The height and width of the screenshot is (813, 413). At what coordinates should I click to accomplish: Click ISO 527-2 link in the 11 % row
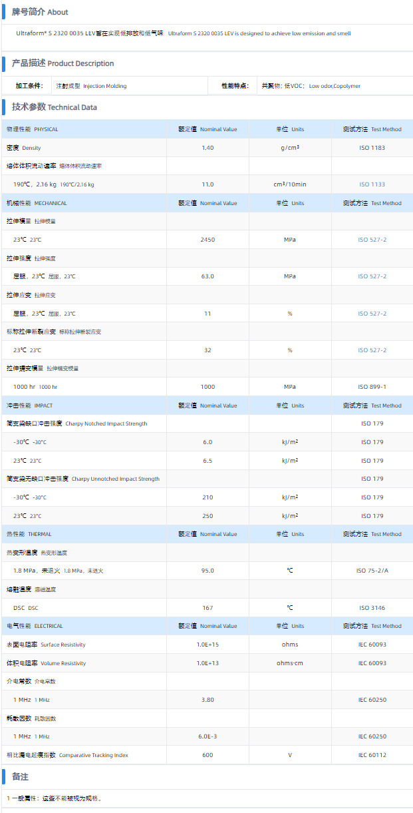coord(372,314)
